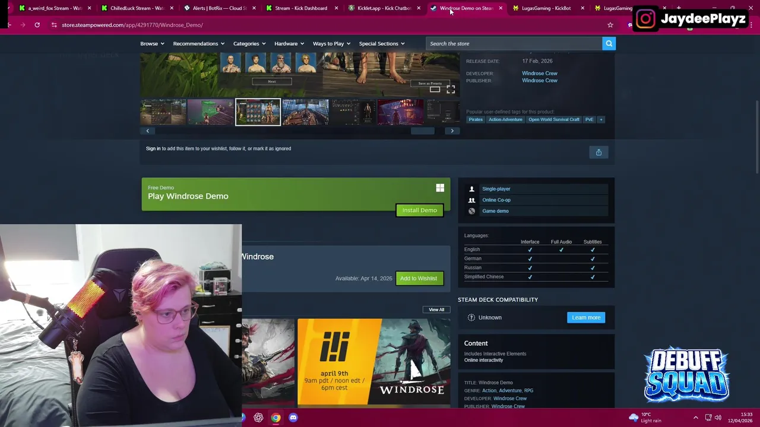Click the browser address bar URL

[132, 25]
